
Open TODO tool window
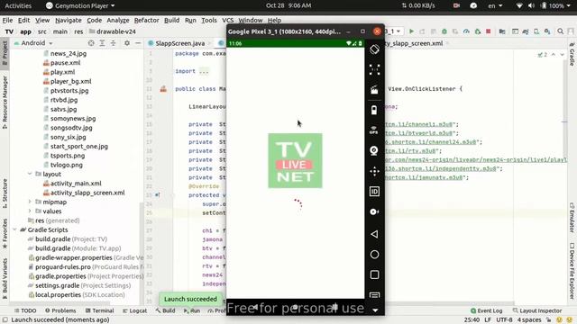point(25,310)
